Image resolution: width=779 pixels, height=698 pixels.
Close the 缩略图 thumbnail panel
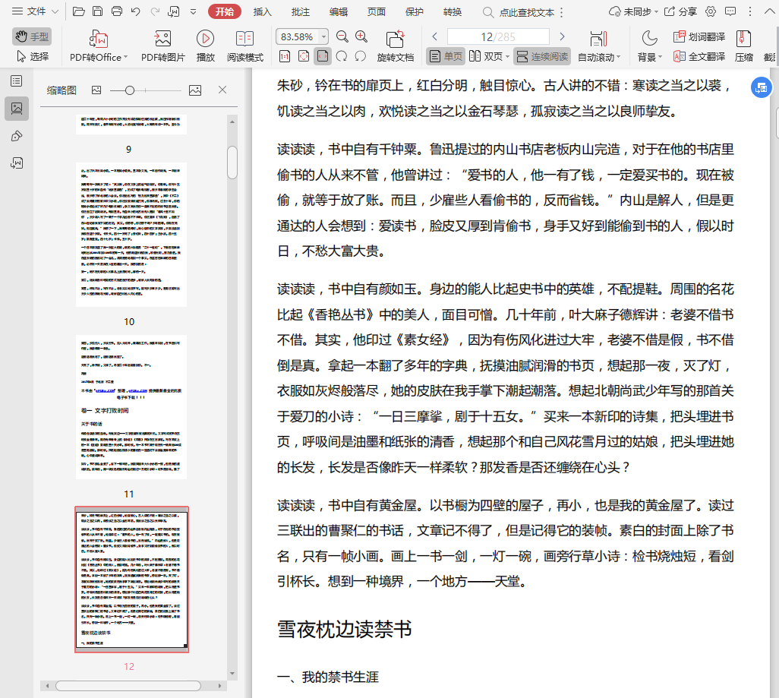pyautogui.click(x=222, y=90)
